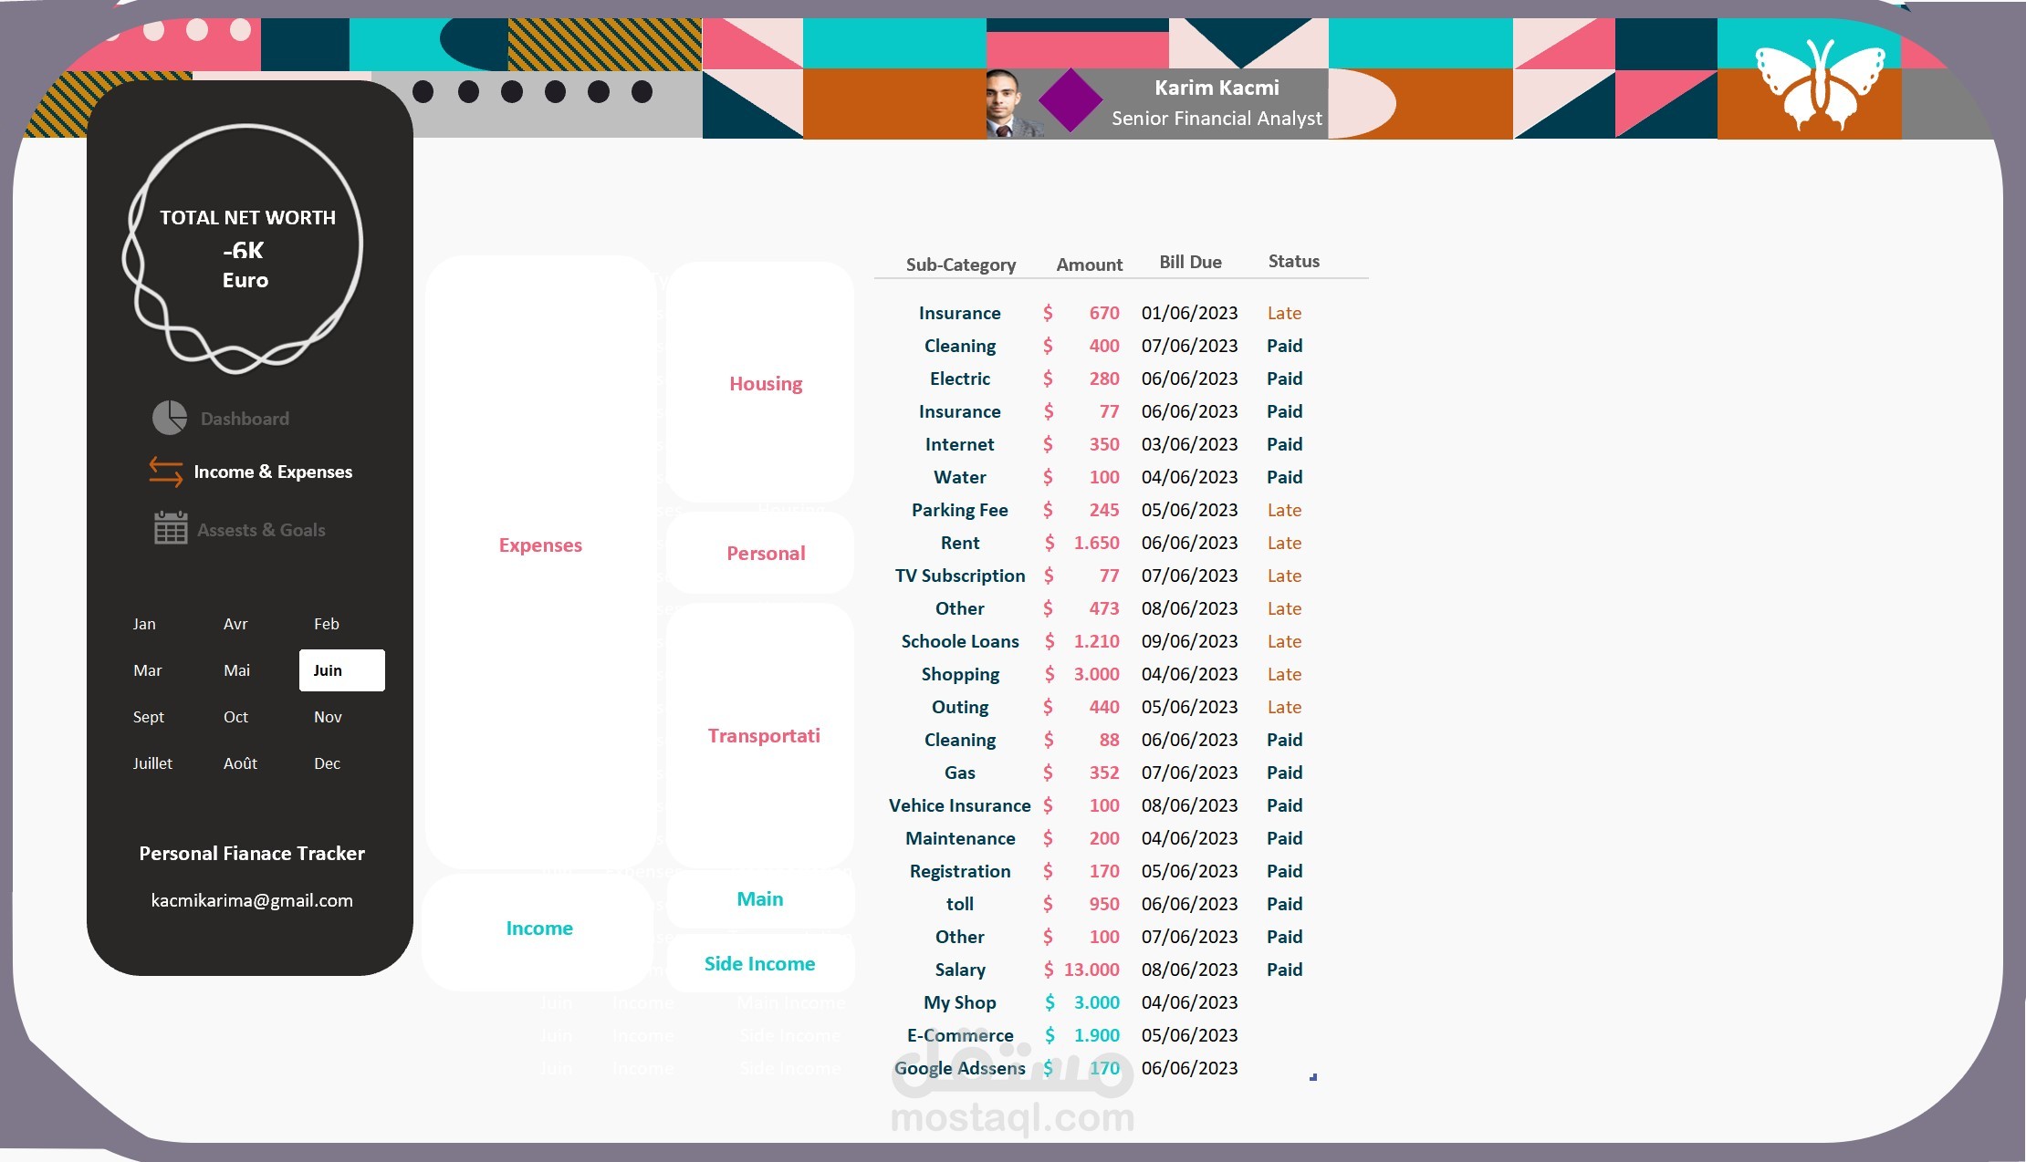Screen dimensions: 2026x1162
Task: Click the Dashboard pie chart icon
Action: click(170, 418)
